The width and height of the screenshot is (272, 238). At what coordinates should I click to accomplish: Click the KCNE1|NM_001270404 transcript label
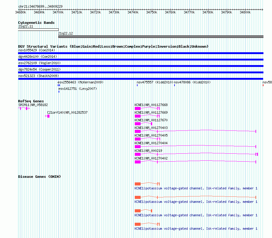click(x=151, y=143)
